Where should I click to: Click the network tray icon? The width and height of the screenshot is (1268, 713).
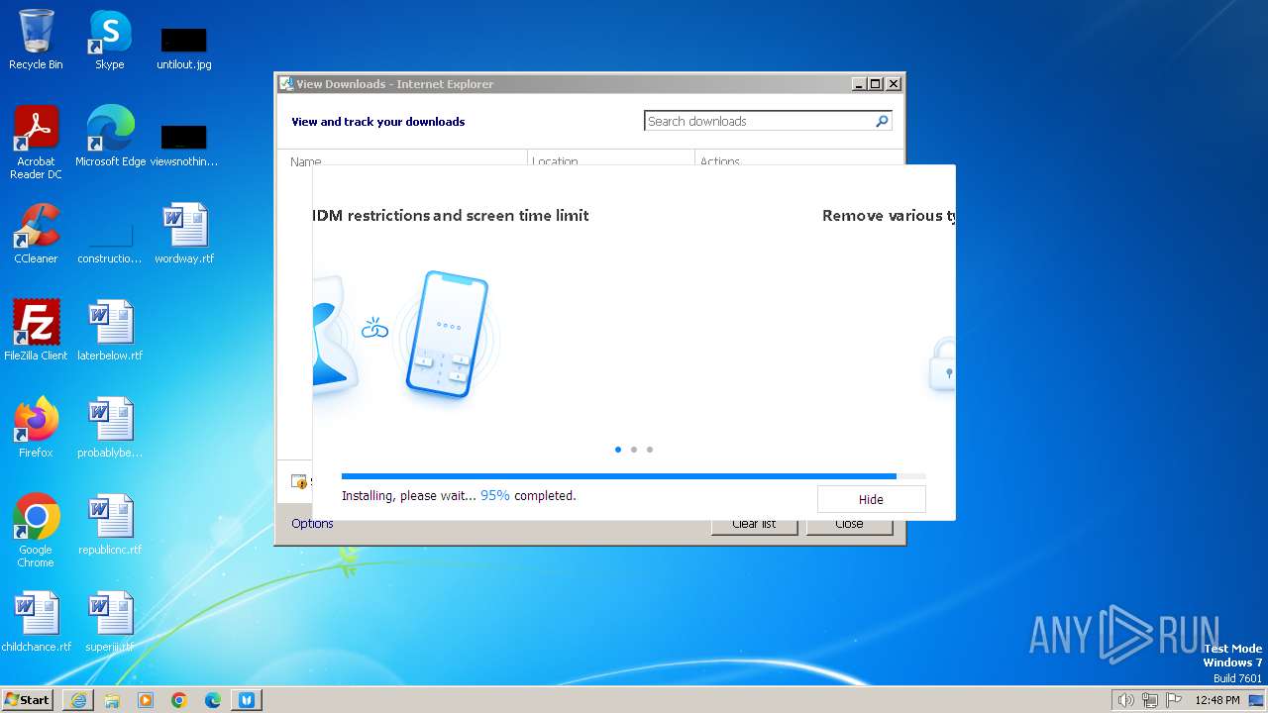point(1150,700)
